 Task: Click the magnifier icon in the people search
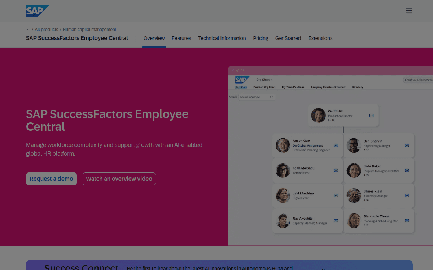pyautogui.click(x=272, y=97)
